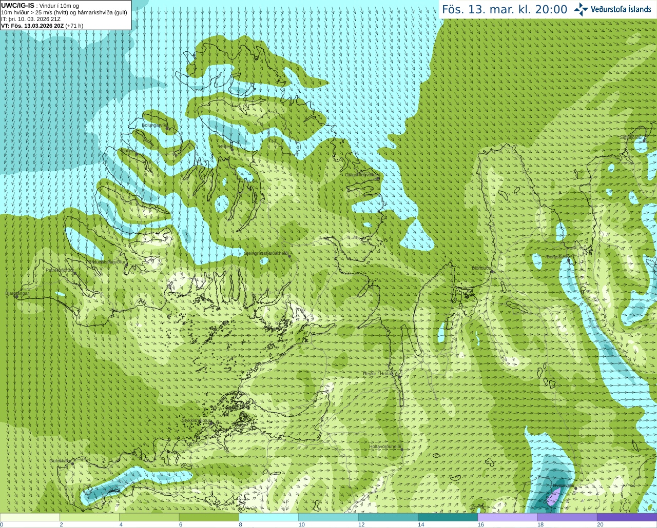Click the Æðey station label
Viewport: 657px width, 528px height.
point(226,147)
